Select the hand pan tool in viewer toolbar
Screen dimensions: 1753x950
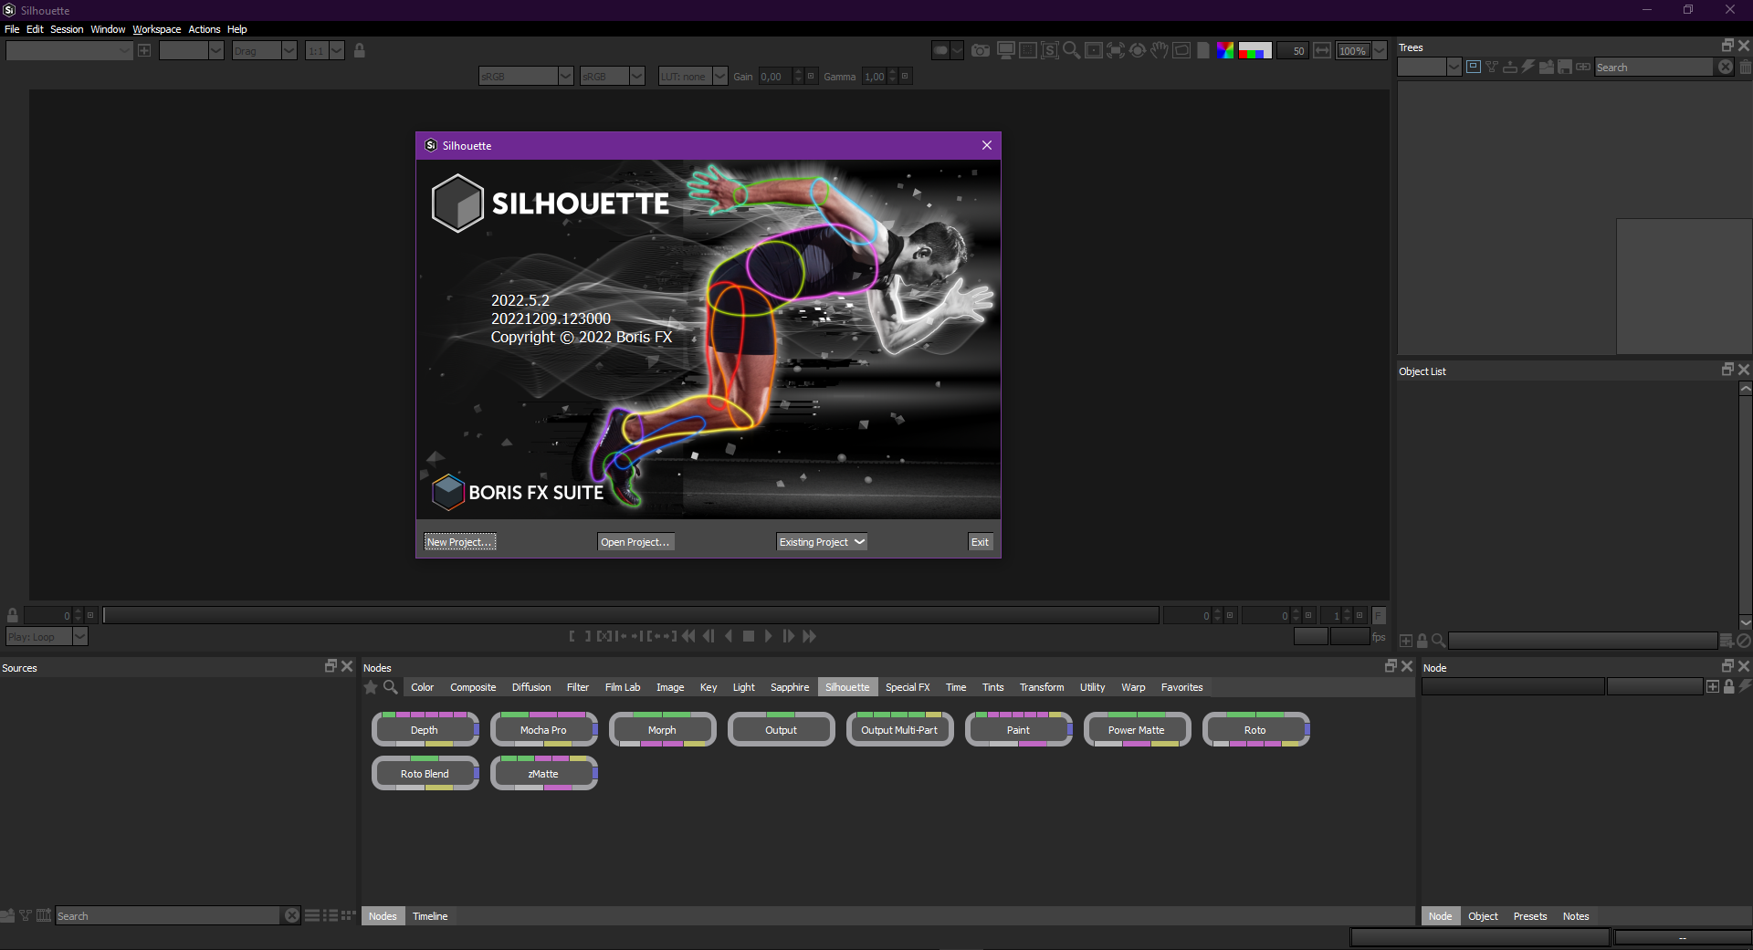pos(1160,51)
